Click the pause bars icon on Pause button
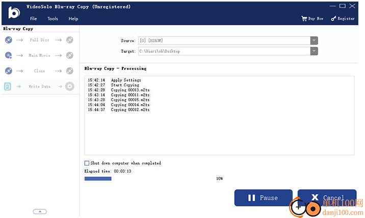The image size is (365, 218). 251,198
